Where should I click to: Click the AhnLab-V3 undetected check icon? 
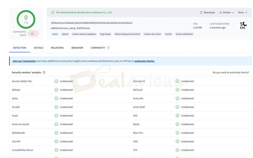click(177, 81)
